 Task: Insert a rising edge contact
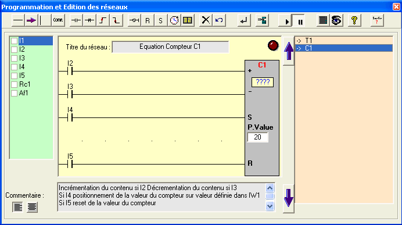point(103,20)
